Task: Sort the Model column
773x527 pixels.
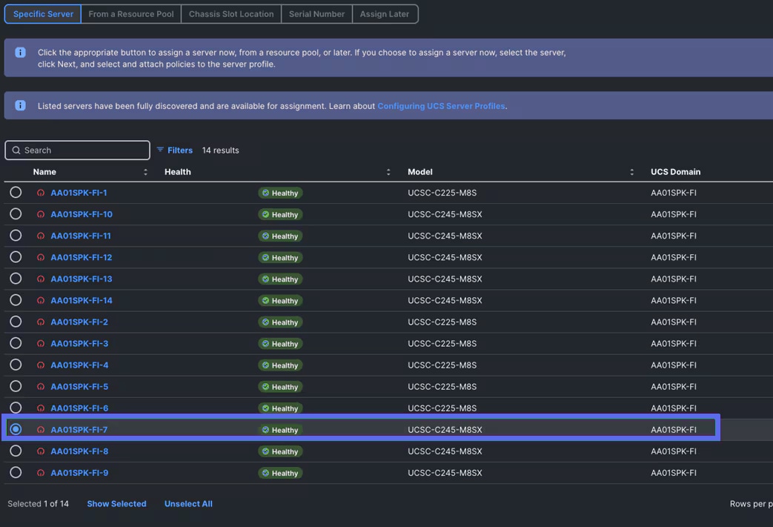Action: (632, 171)
